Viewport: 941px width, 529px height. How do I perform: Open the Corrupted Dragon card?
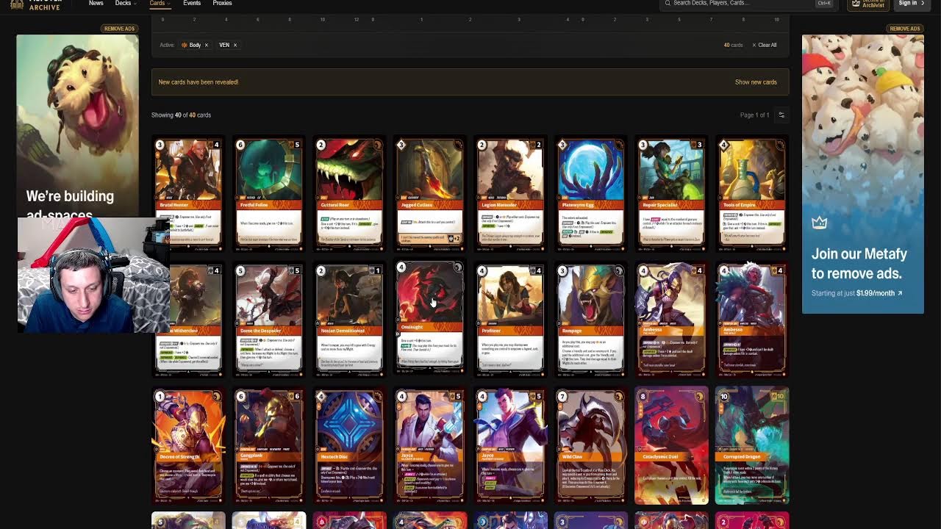751,446
